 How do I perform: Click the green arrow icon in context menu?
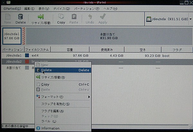coord(38,77)
